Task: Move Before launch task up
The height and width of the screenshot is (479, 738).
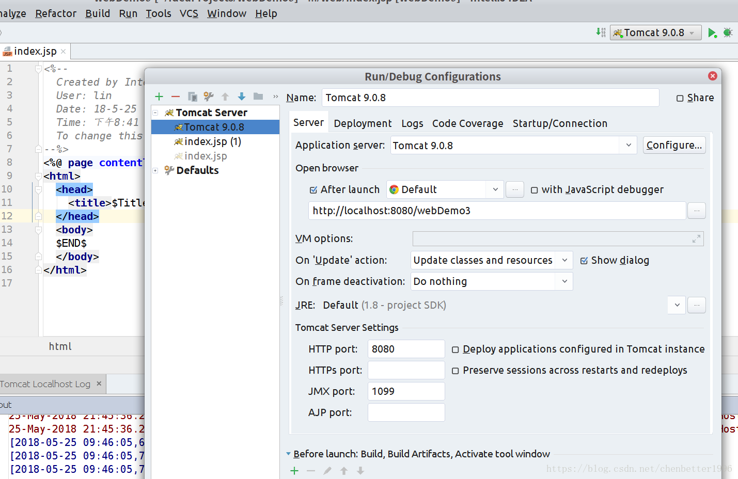Action: point(344,471)
